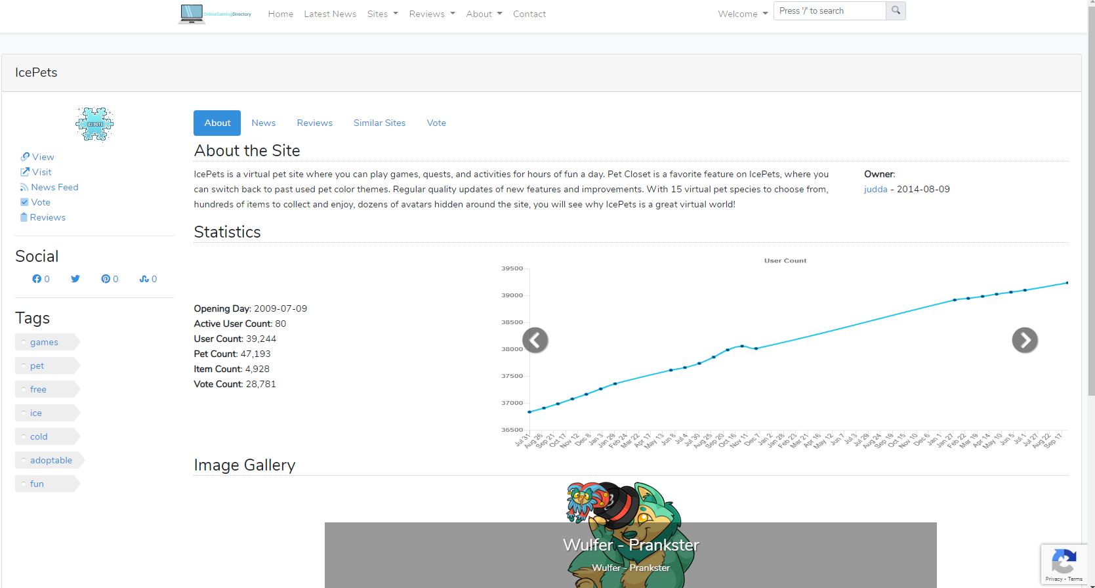Open owner judda's profile link
Image resolution: width=1095 pixels, height=588 pixels.
[x=876, y=189]
